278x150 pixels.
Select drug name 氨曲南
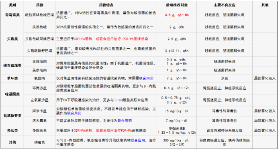click(x=39, y=78)
